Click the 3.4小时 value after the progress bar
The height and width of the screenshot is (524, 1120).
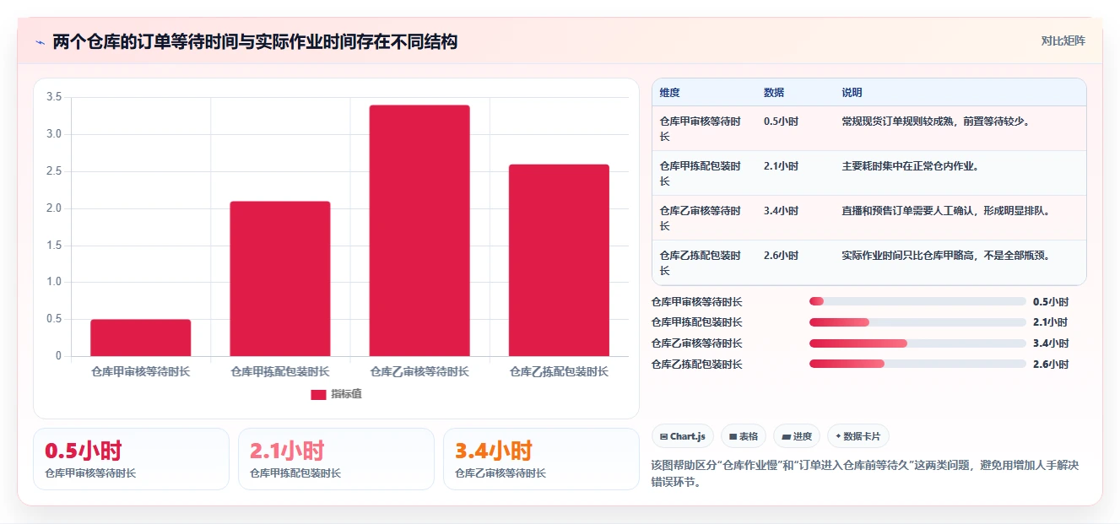pos(1051,343)
